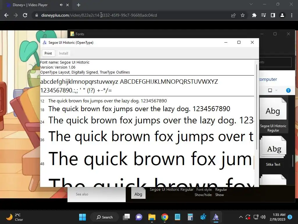Screen dimensions: 298x224
Task: Open File Explorer on taskbar
Action: tap(152, 217)
